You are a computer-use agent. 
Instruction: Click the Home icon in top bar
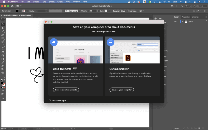pyautogui.click(x=12, y=6)
